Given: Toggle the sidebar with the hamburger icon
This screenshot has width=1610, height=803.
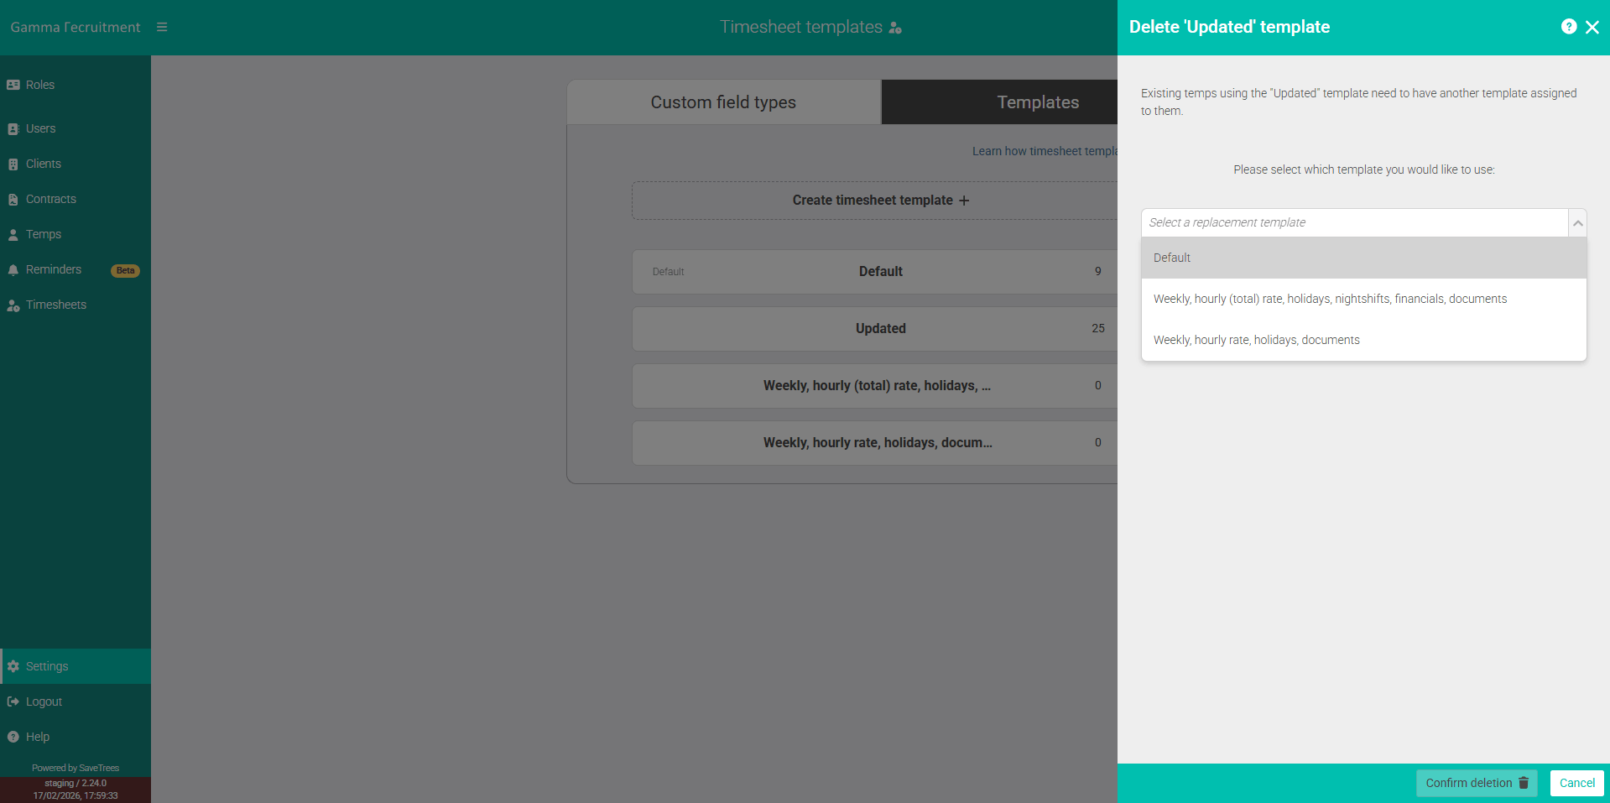Looking at the screenshot, I should (162, 26).
